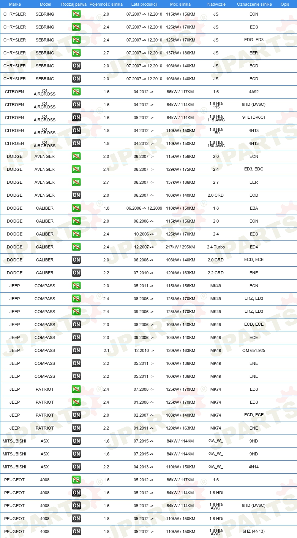Click the PB icon for Jeep Compass 2.0 ECN

(x=76, y=286)
